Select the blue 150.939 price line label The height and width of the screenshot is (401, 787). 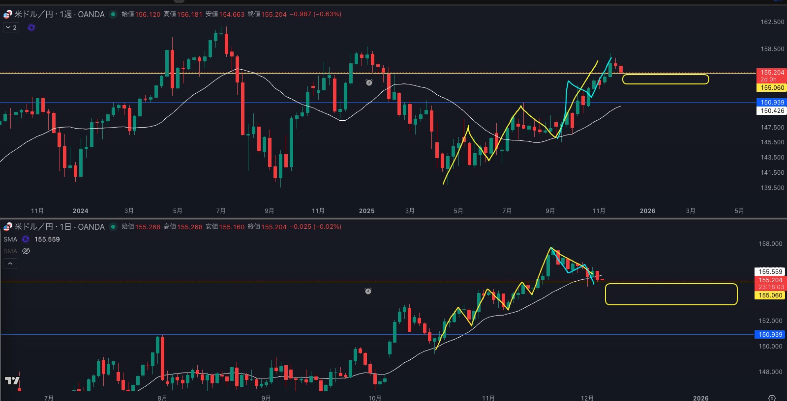[772, 103]
